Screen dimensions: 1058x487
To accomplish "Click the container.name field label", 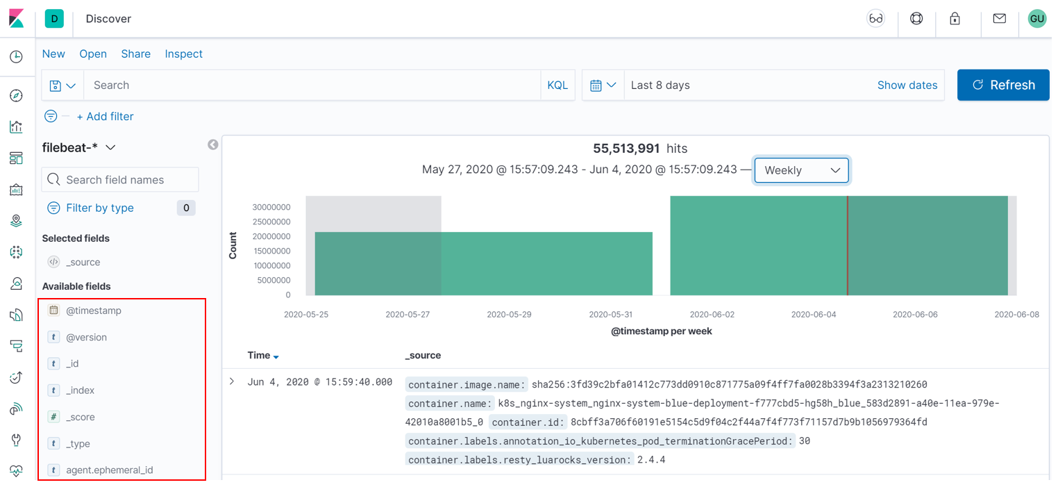I will click(x=451, y=403).
